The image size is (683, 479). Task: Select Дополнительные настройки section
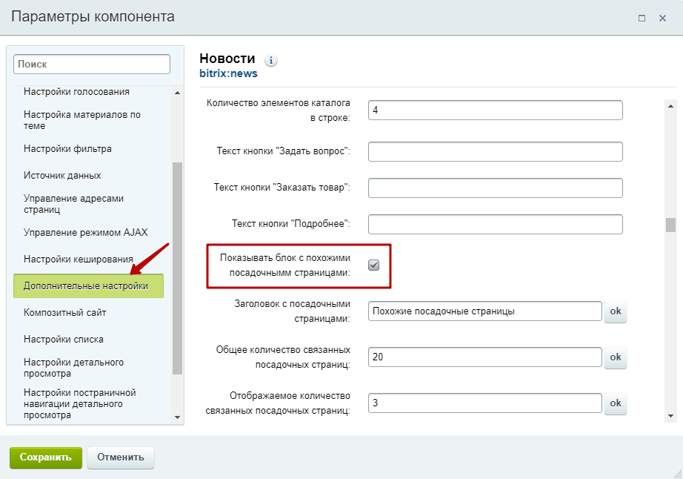click(x=88, y=286)
